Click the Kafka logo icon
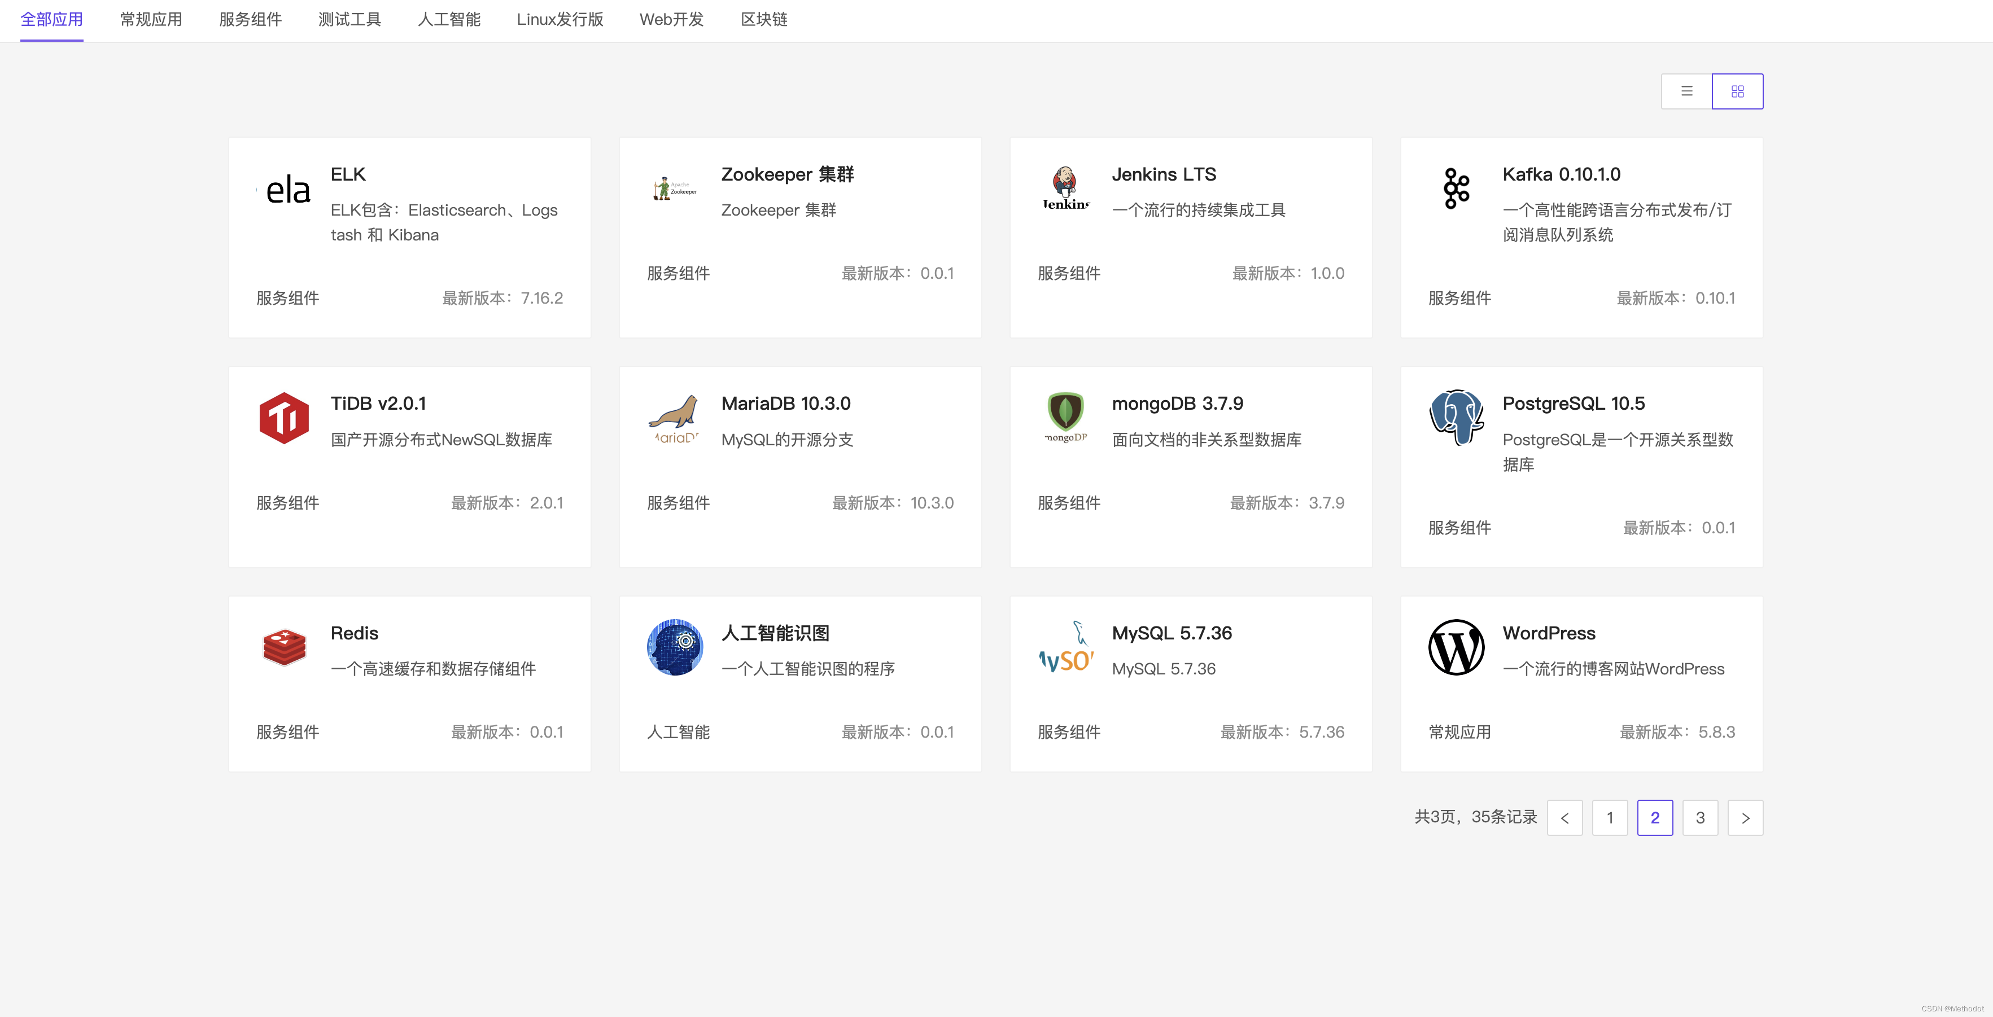The width and height of the screenshot is (1993, 1017). 1457,189
